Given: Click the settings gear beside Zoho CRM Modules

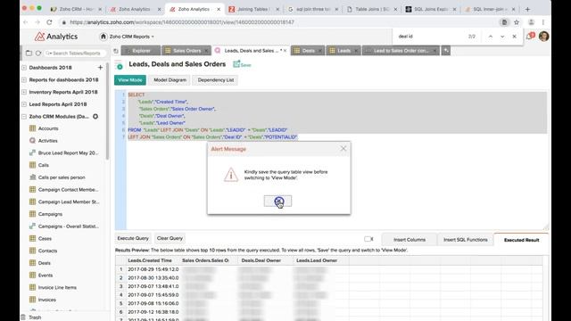Looking at the screenshot, I should click(x=95, y=117).
